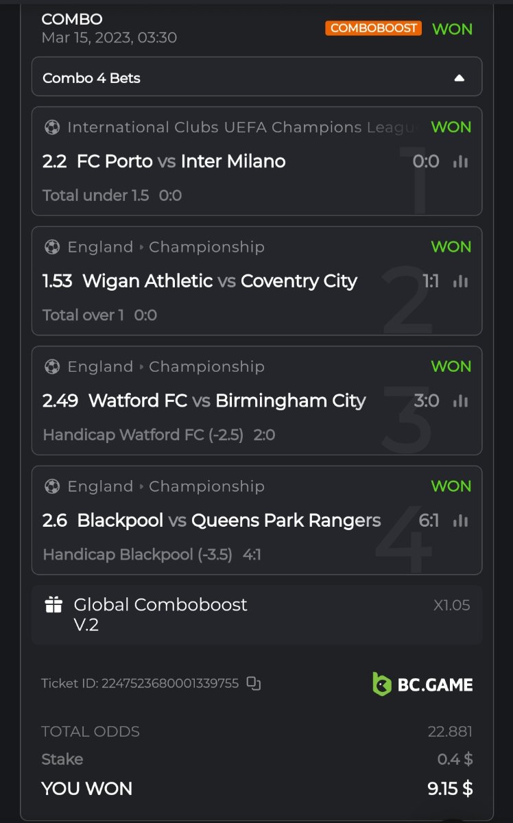This screenshot has height=823, width=513.
Task: Copy the Ticket ID with copy icon
Action: pos(254,683)
